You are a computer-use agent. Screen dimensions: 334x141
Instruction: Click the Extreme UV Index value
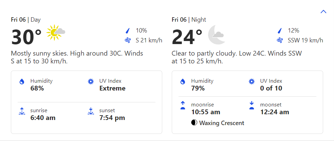(112, 88)
